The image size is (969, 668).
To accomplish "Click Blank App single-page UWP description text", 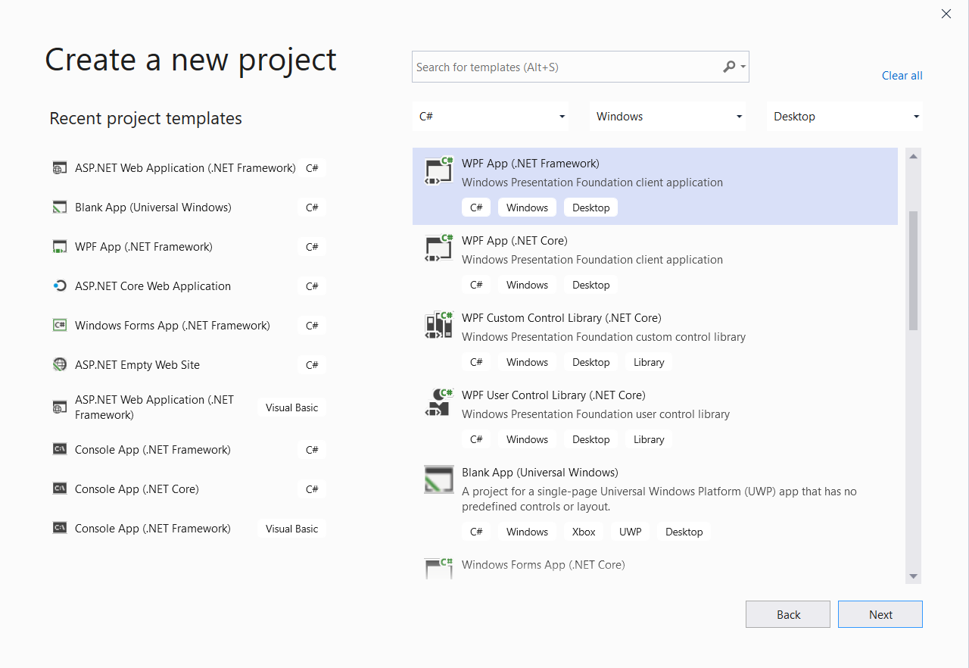I will point(659,499).
